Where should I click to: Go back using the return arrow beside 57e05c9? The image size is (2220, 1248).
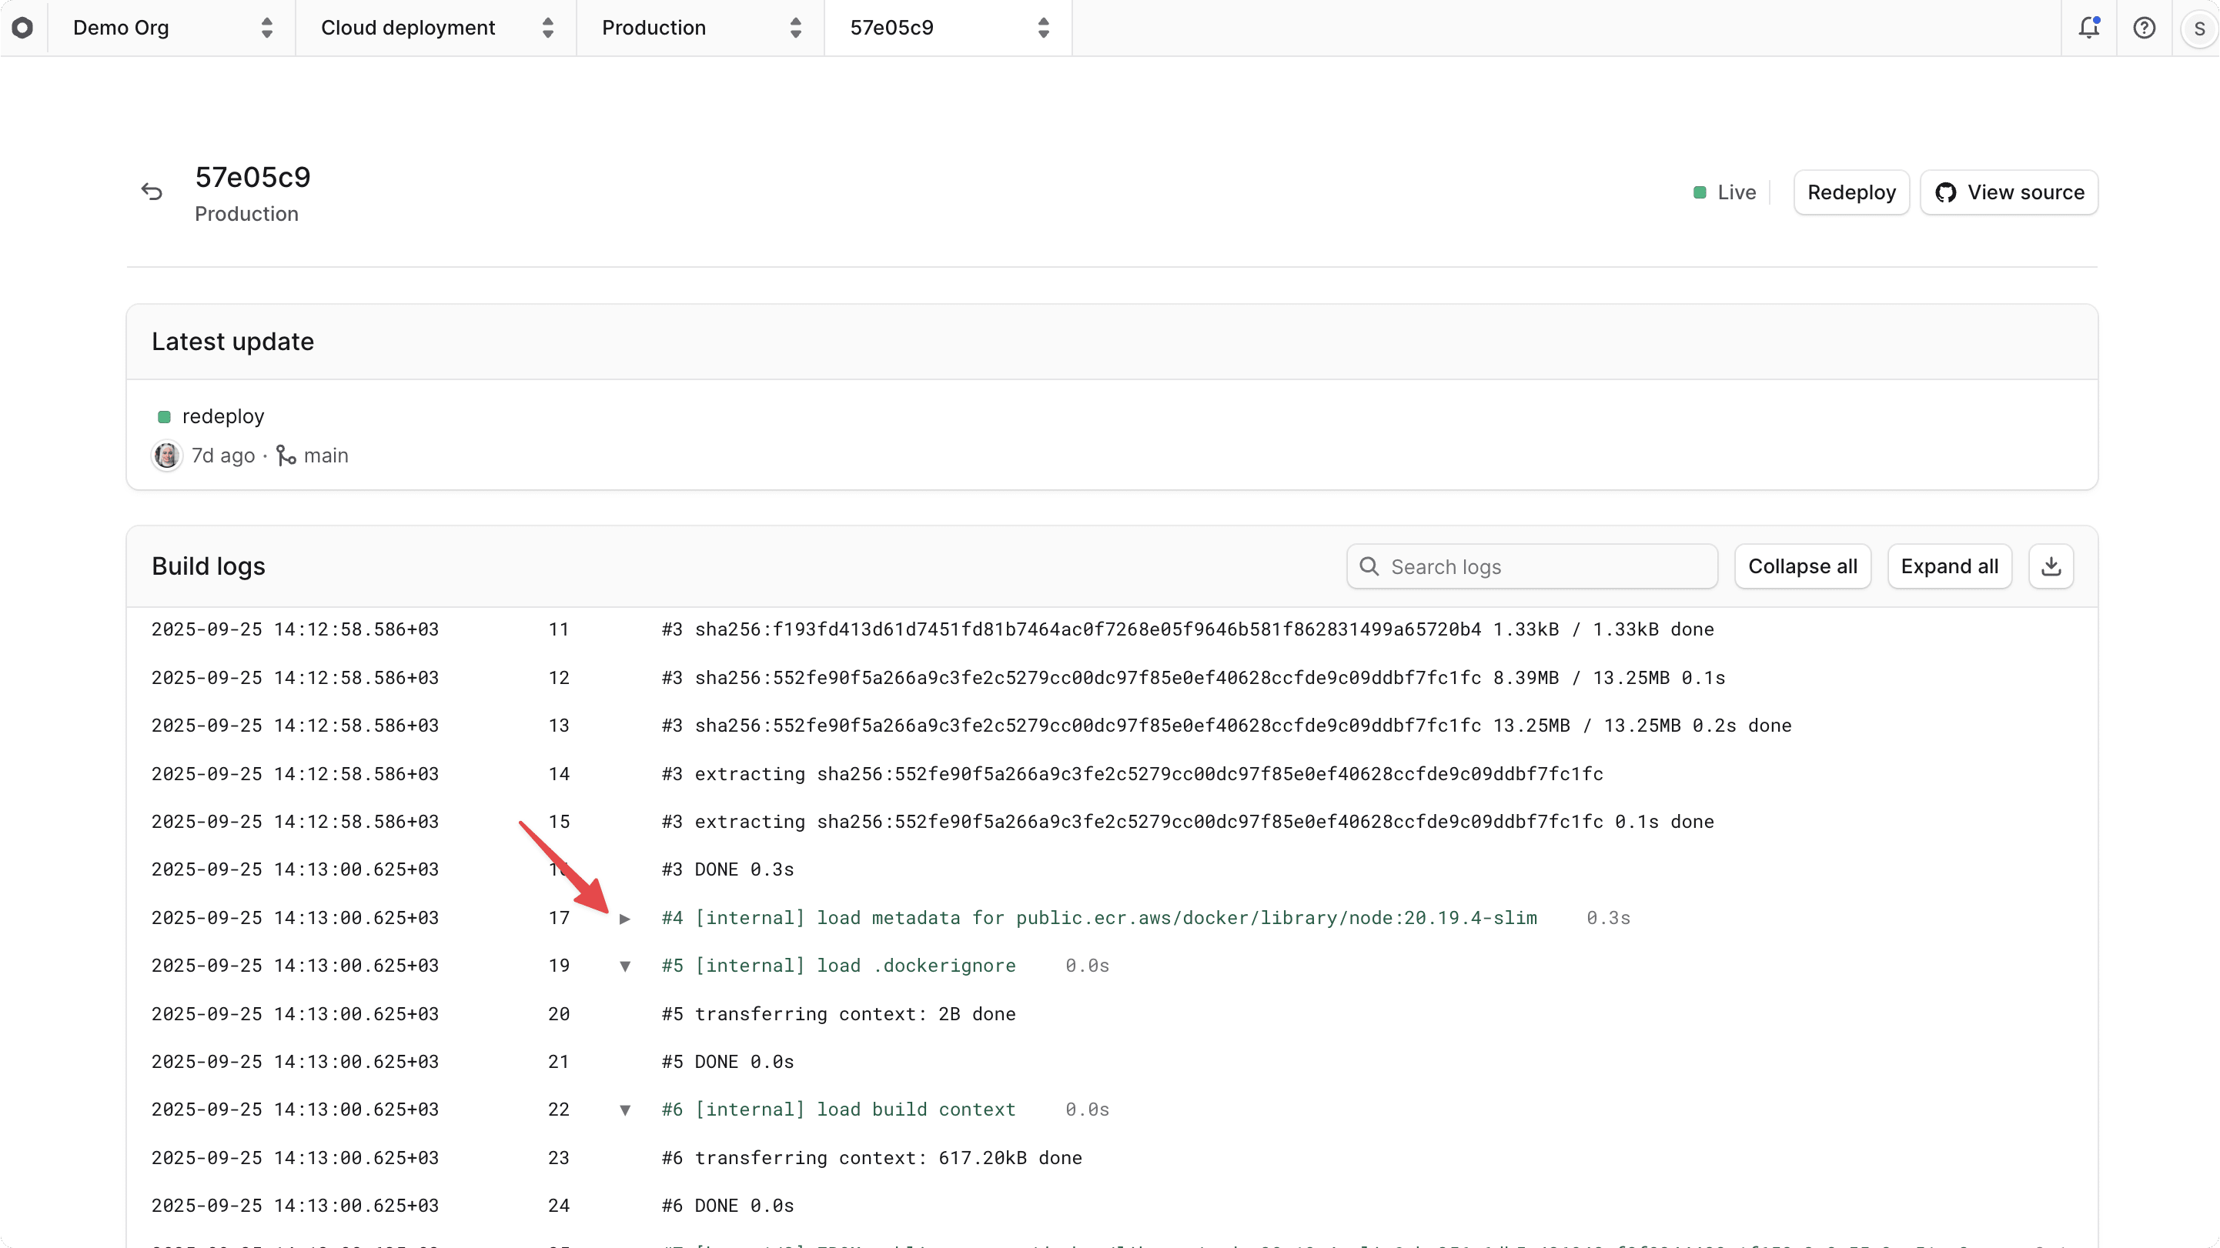pyautogui.click(x=152, y=192)
